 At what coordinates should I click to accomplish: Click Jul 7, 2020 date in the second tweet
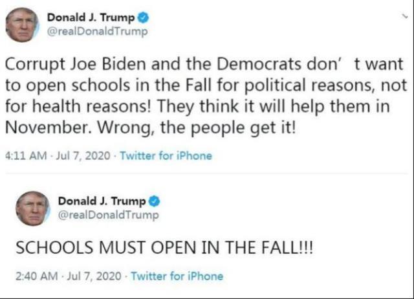[94, 276]
